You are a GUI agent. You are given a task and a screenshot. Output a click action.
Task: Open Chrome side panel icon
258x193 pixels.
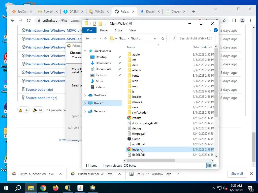pyautogui.click(x=234, y=20)
